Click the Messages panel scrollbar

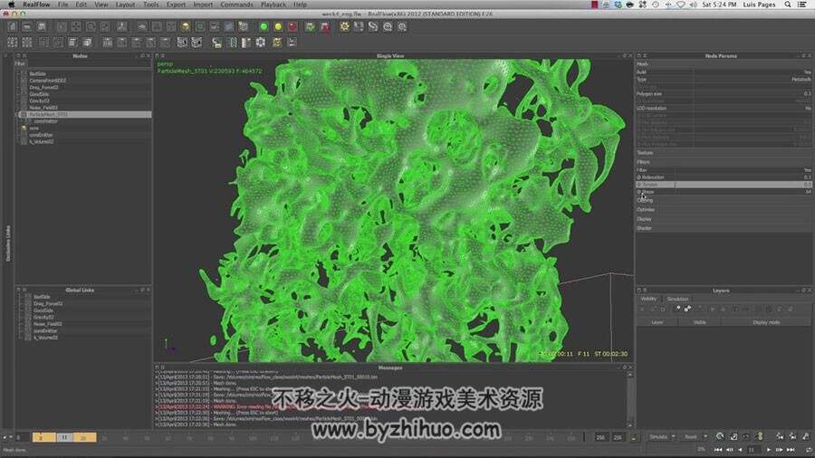tap(630, 399)
